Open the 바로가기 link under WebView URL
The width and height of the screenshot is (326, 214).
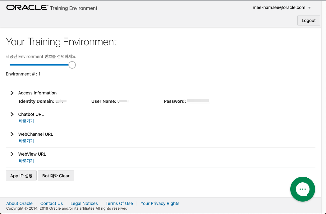pyautogui.click(x=26, y=161)
